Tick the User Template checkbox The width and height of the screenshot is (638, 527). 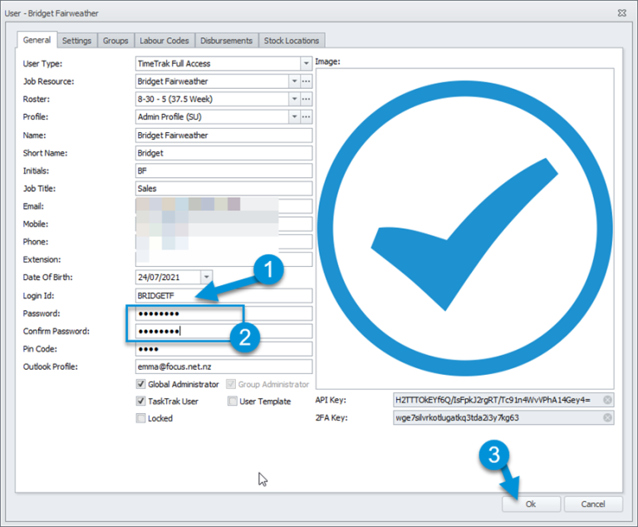coord(233,401)
